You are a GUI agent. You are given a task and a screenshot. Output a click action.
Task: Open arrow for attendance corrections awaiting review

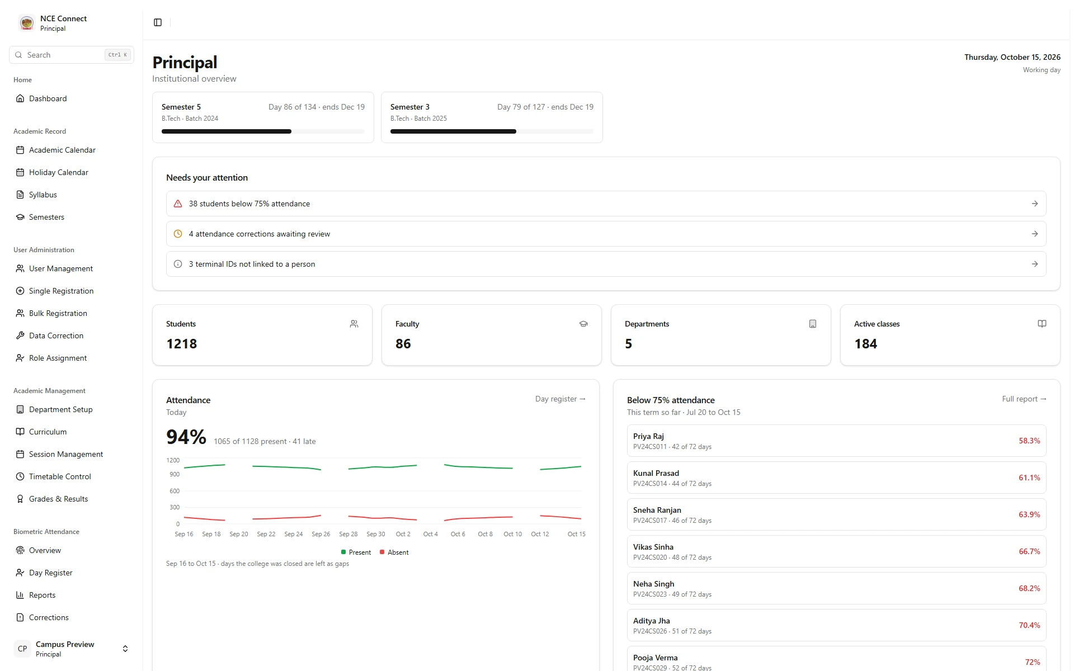point(1035,234)
